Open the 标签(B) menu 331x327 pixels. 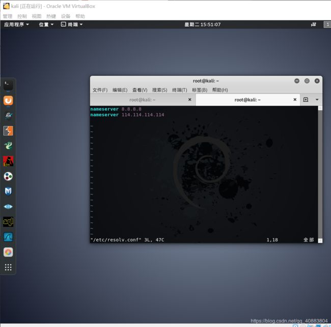(200, 90)
